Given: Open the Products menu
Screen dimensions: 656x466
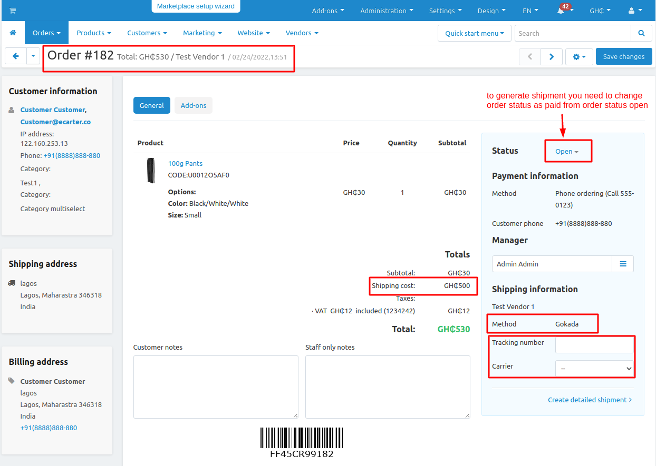Looking at the screenshot, I should pos(94,33).
